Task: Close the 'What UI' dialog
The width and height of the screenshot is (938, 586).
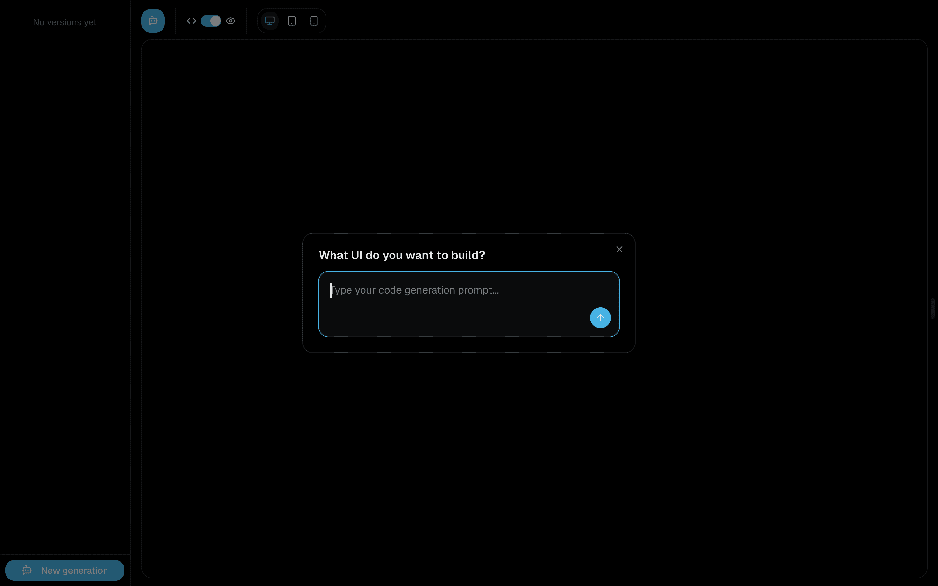Action: (619, 250)
